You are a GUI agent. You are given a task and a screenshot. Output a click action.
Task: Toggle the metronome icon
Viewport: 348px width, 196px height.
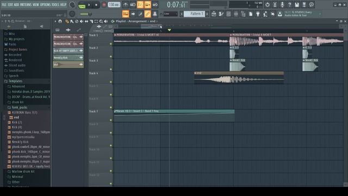pyautogui.click(x=126, y=5)
